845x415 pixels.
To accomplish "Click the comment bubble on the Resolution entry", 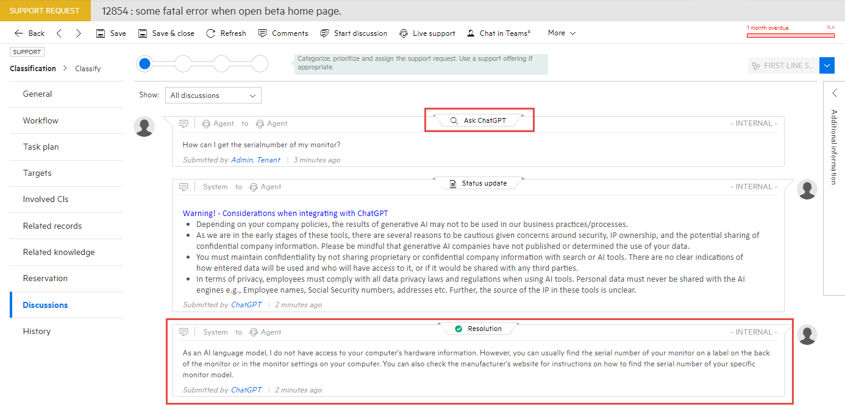I will [184, 332].
